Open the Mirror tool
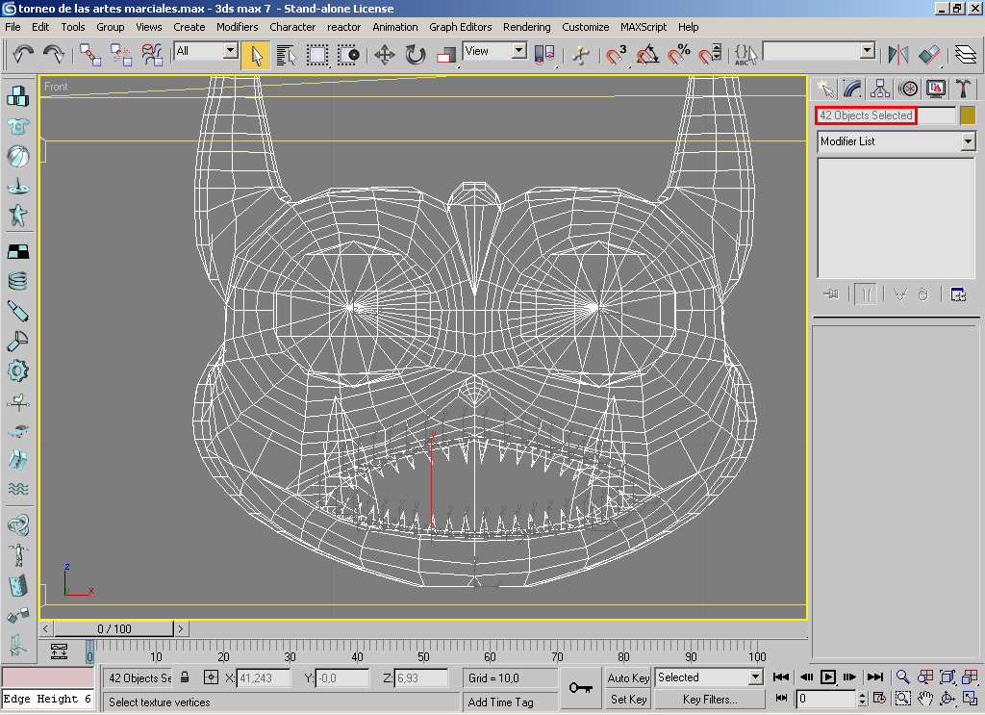The width and height of the screenshot is (985, 715). (x=898, y=55)
